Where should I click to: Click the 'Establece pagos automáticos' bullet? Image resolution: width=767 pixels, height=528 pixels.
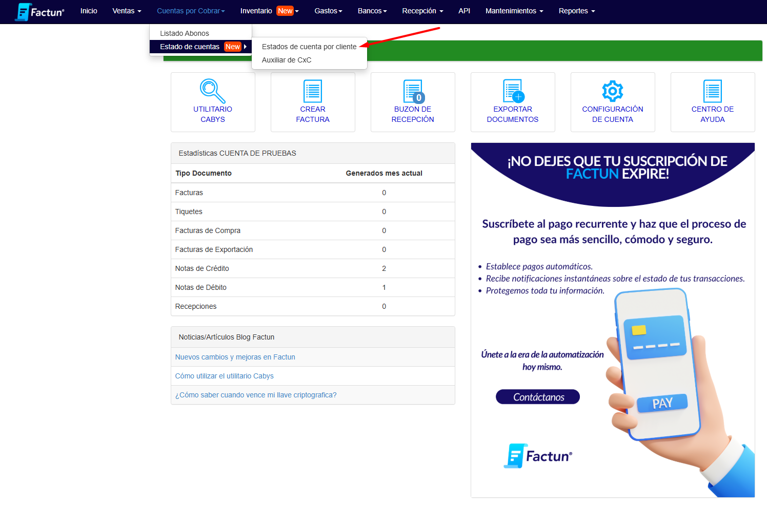click(539, 266)
